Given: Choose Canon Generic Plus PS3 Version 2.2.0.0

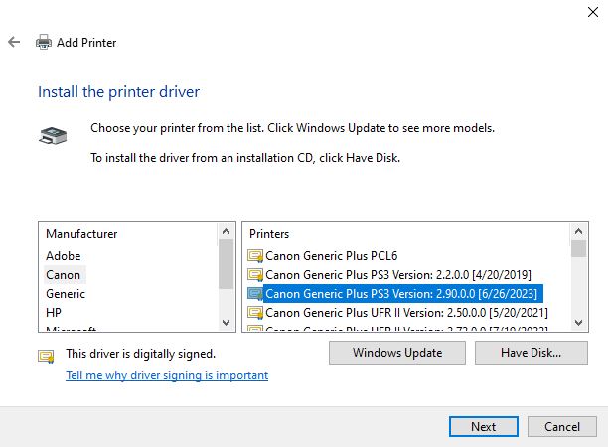Looking at the screenshot, I should (398, 275).
